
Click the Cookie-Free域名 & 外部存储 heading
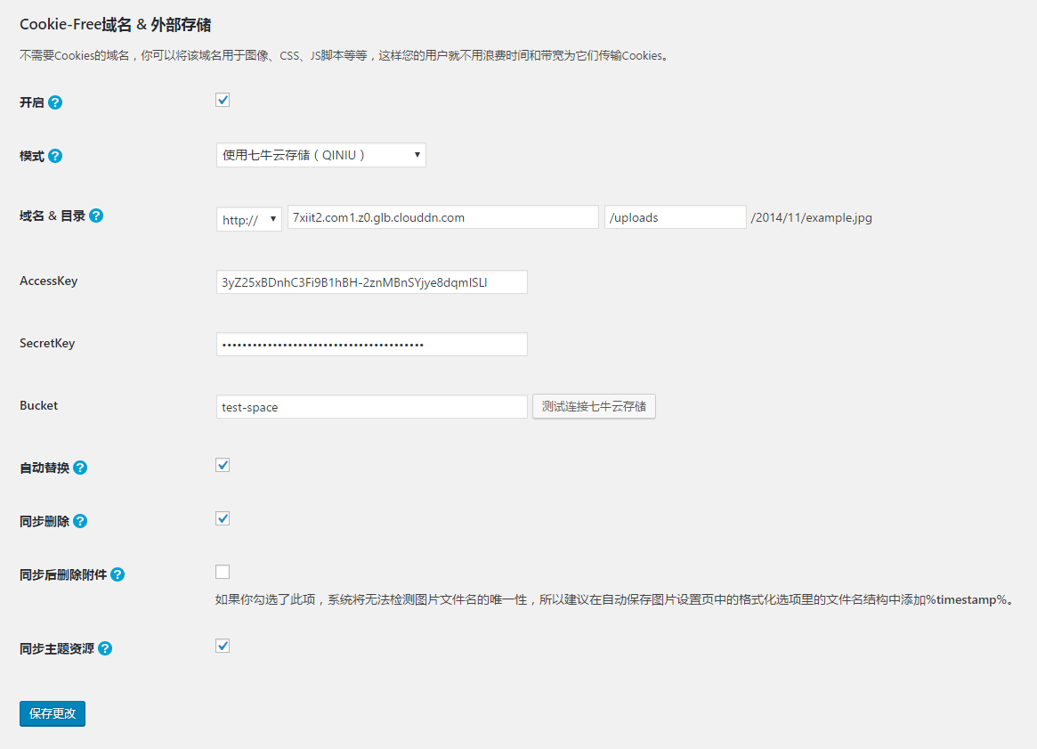(x=115, y=24)
